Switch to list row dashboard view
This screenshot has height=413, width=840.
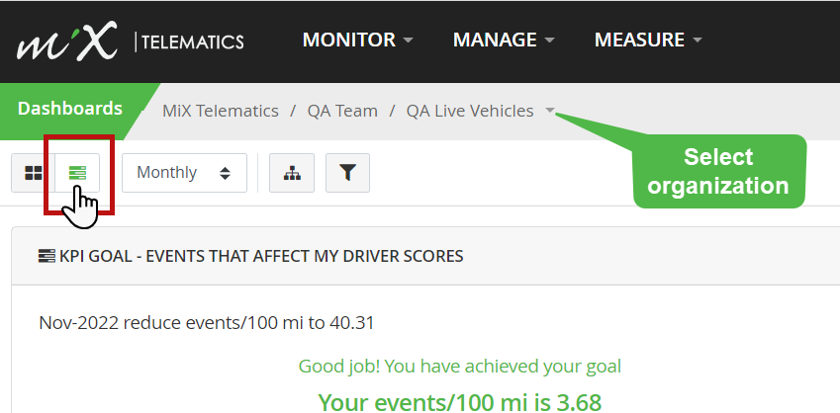pyautogui.click(x=78, y=173)
